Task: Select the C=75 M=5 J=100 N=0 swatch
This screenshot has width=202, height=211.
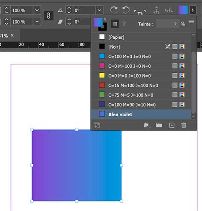Action: [x=141, y=95]
